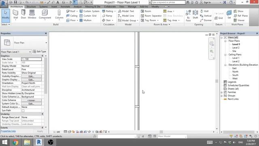Open the Structure ribbon tab

click(31, 6)
